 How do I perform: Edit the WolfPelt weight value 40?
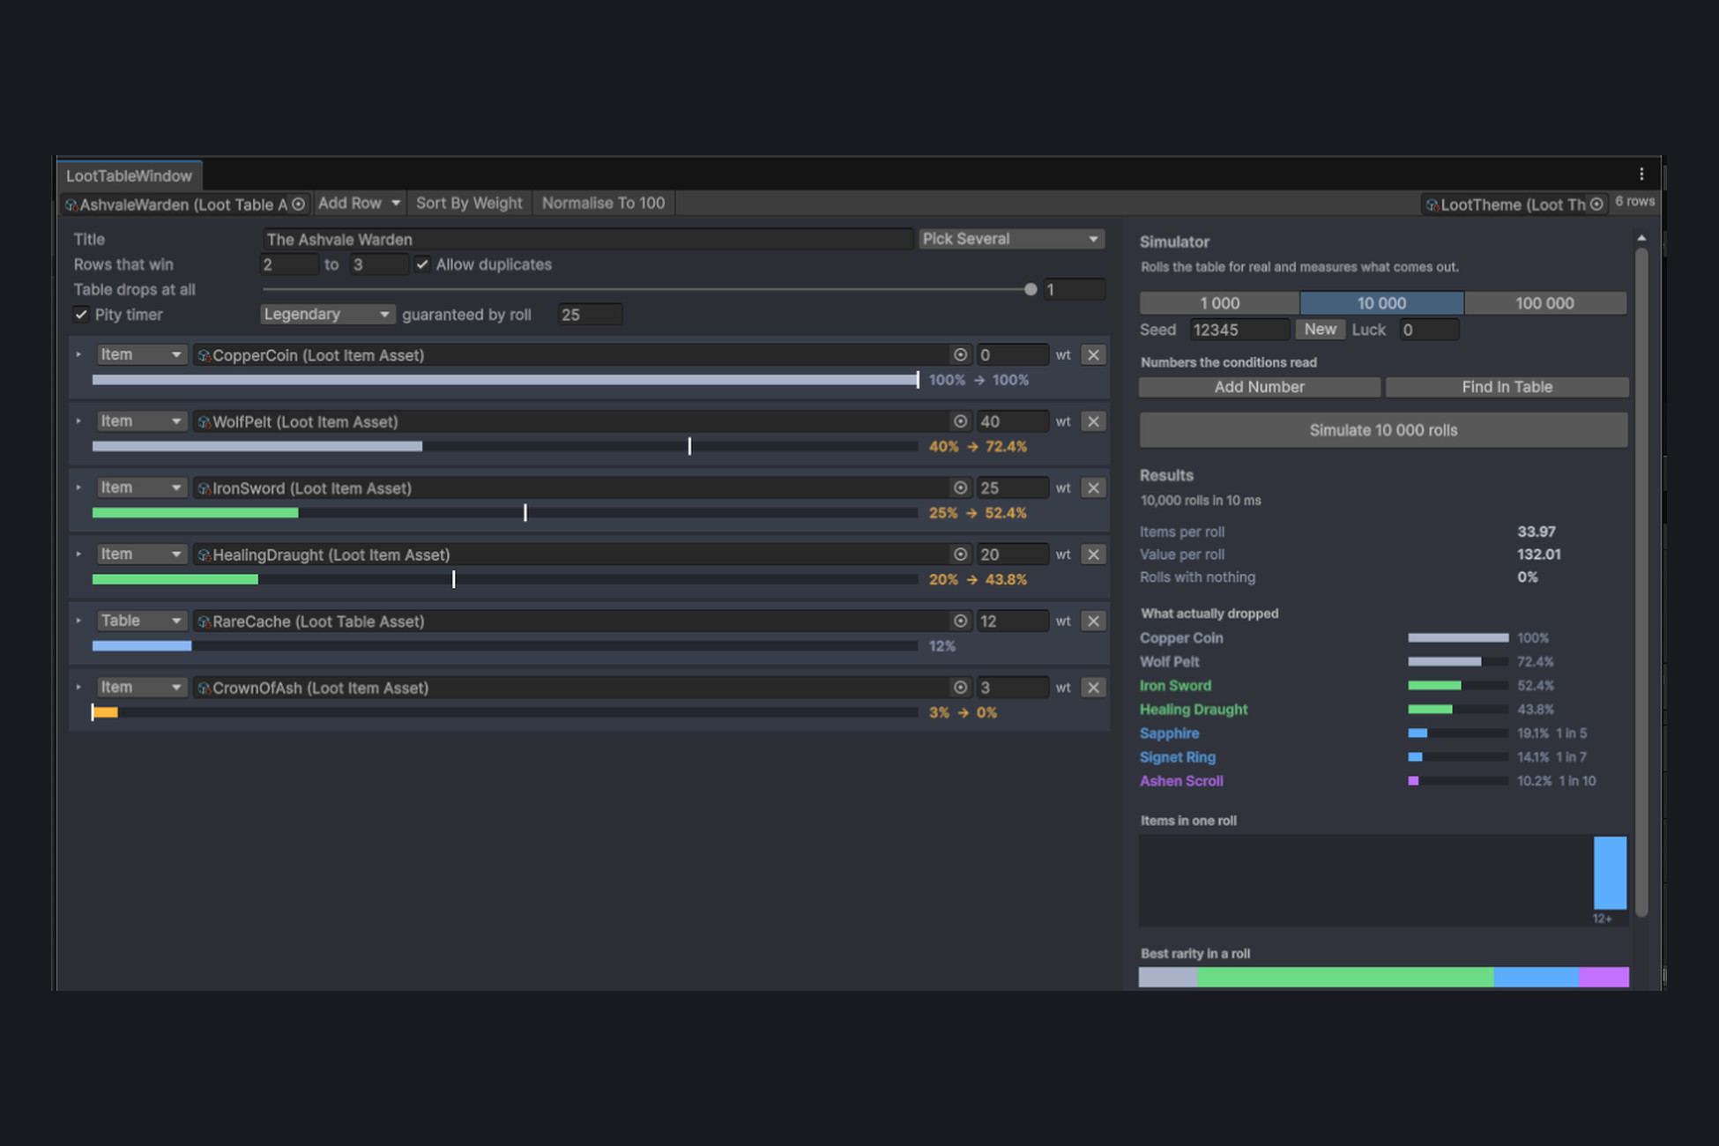click(1012, 421)
